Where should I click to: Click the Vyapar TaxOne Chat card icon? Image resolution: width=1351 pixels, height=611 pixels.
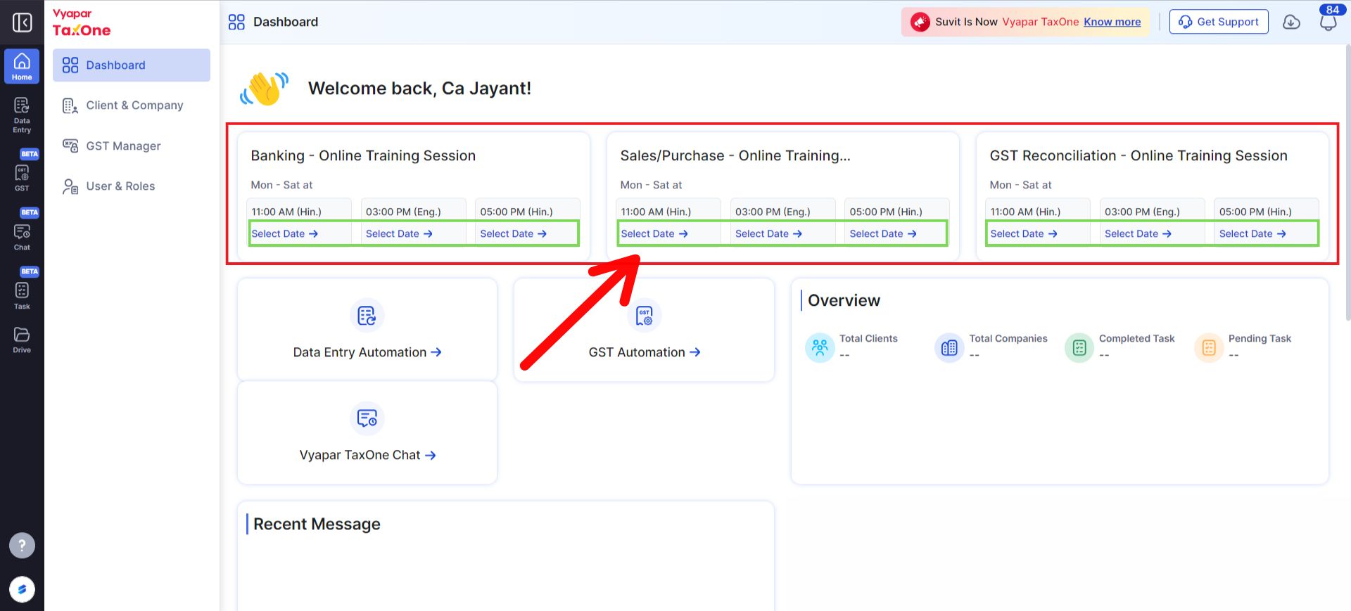tap(367, 418)
